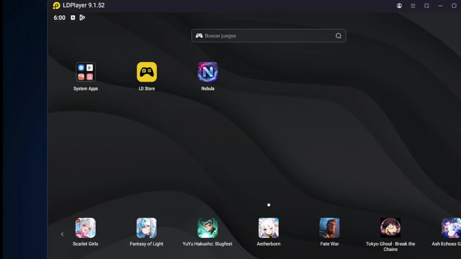Click the 'Scarlet Girls' label
Viewport: 461px width, 259px height.
[x=85, y=244]
